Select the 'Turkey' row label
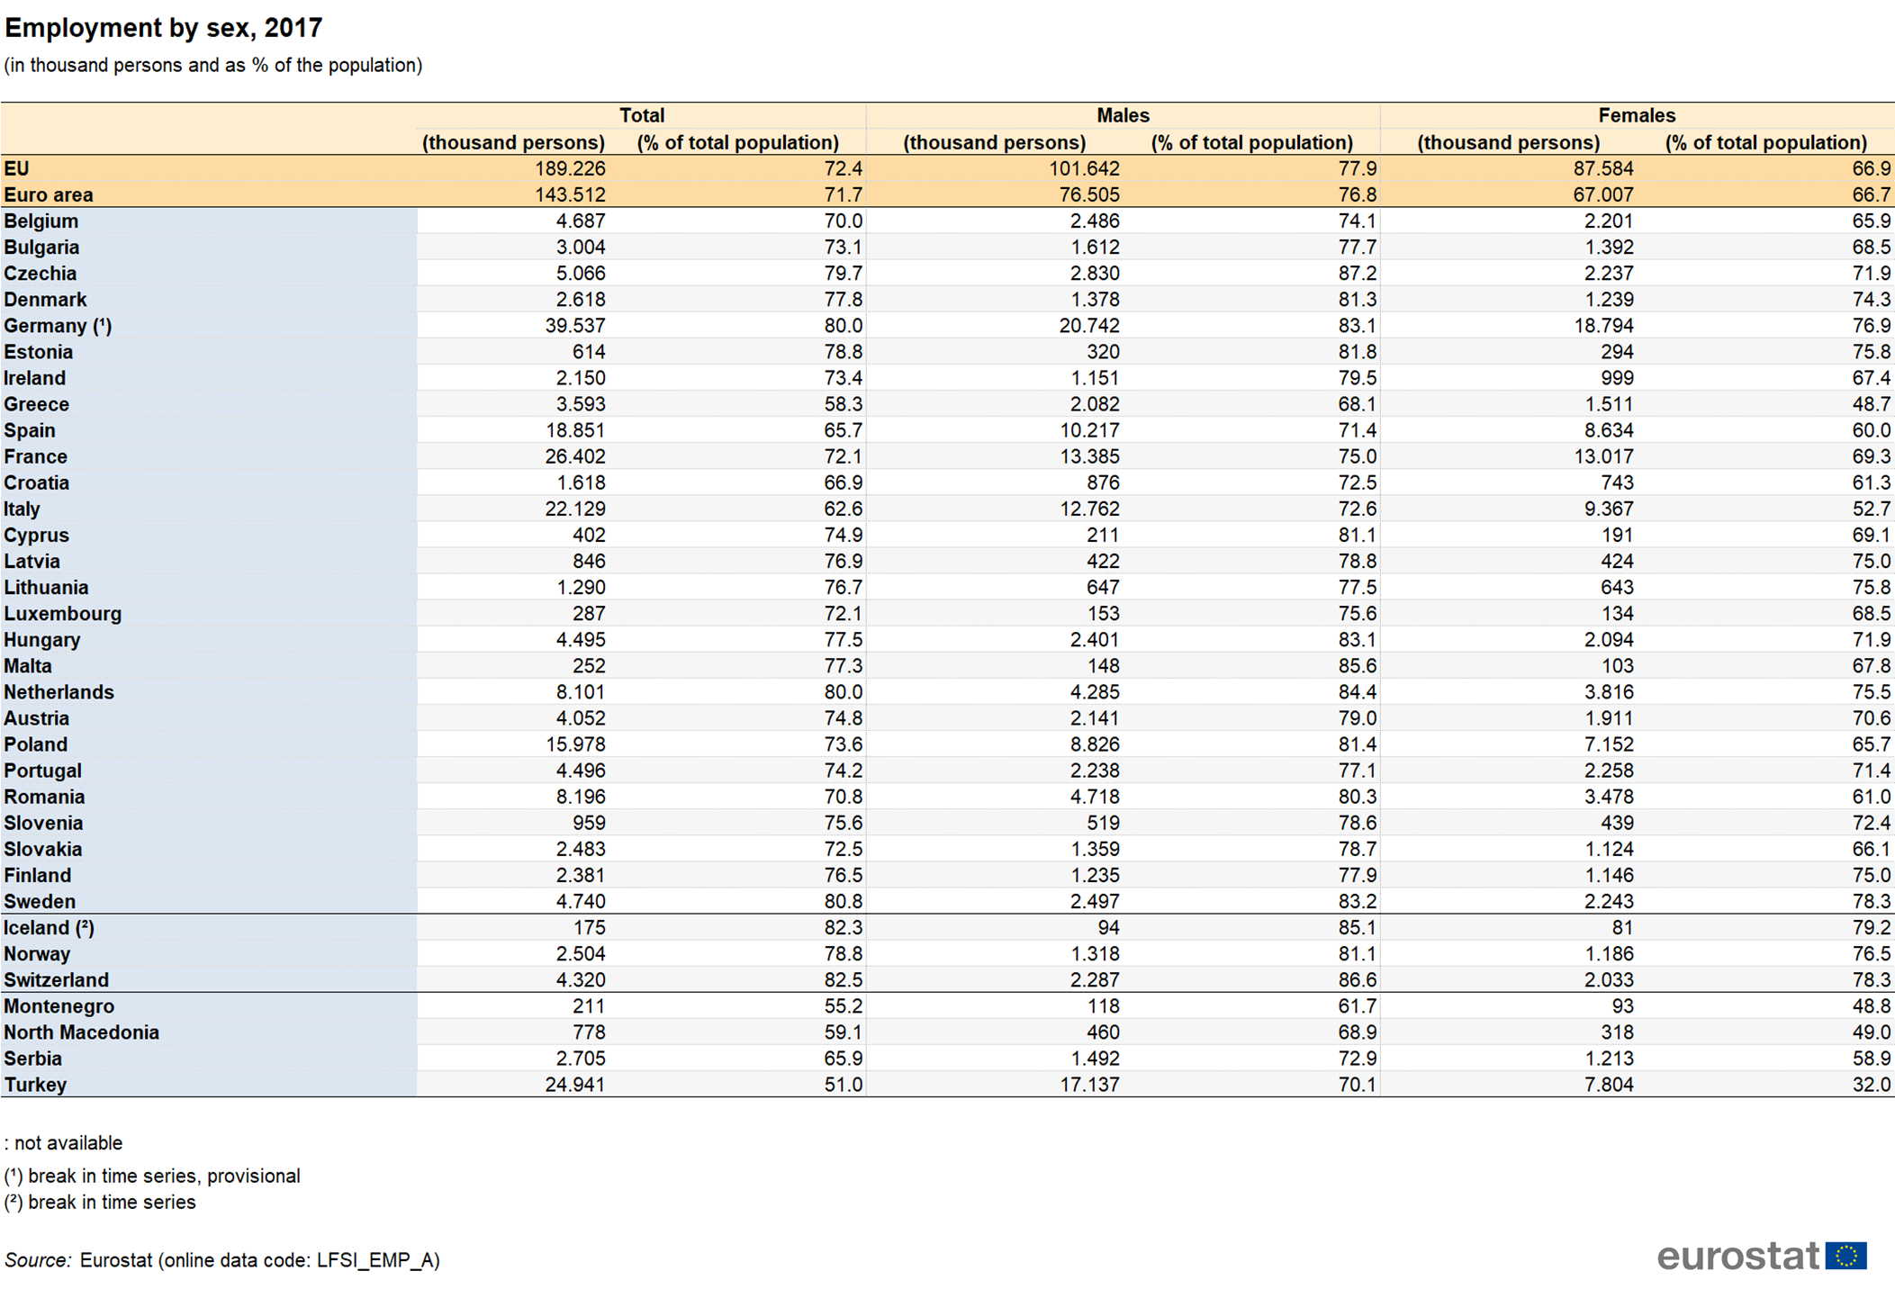The image size is (1895, 1298). (35, 1085)
